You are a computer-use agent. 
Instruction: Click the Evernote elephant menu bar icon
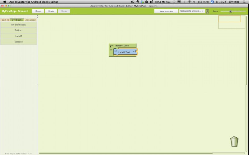(137, 2)
